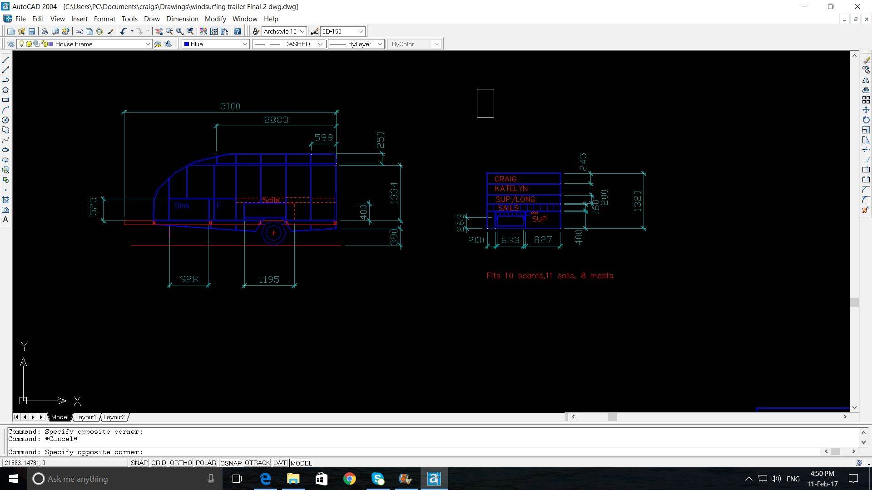Image resolution: width=872 pixels, height=490 pixels.
Task: Open the Blue color control dropdown
Action: click(244, 44)
